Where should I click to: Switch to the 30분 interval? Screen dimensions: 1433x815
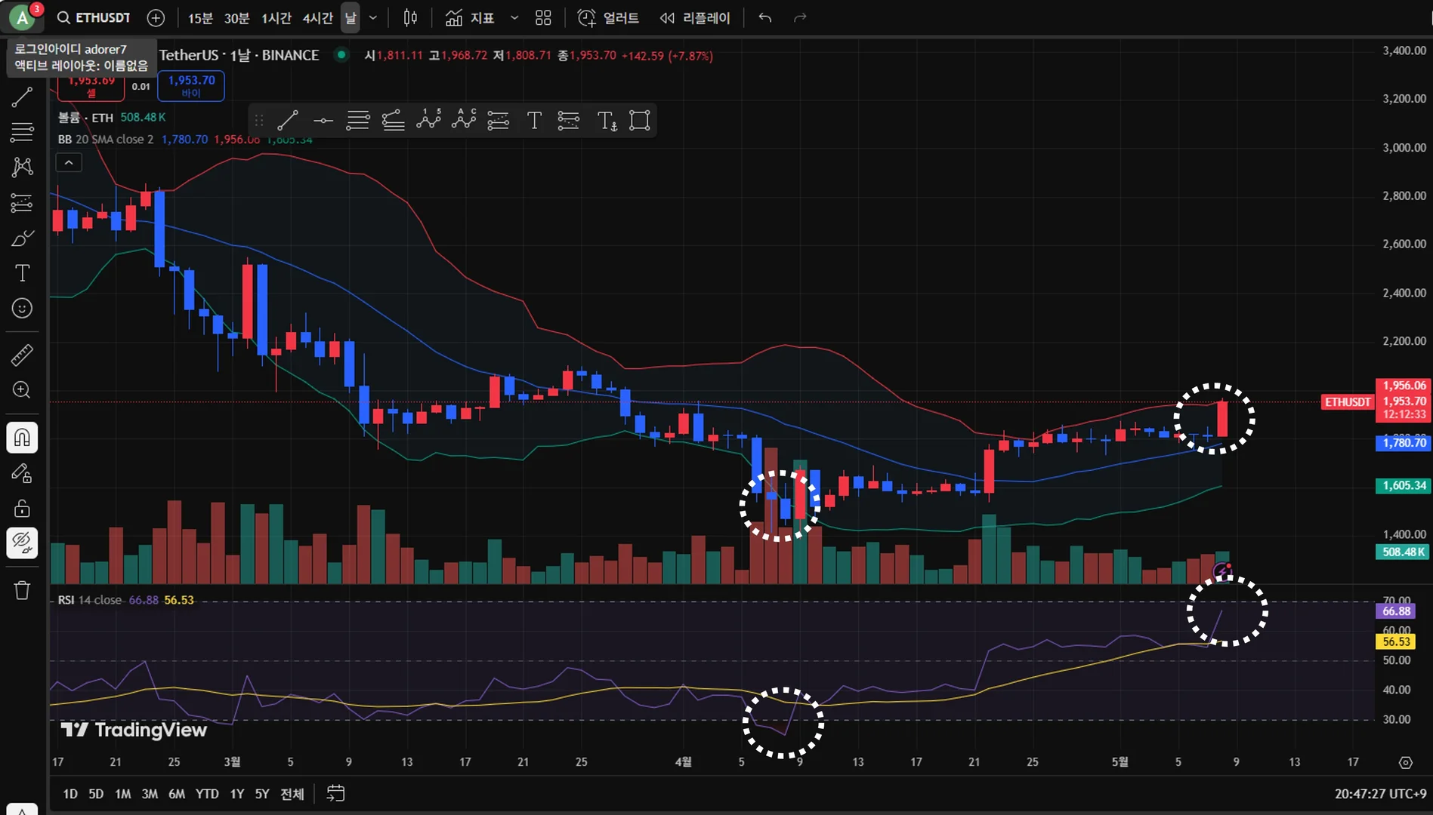click(236, 18)
